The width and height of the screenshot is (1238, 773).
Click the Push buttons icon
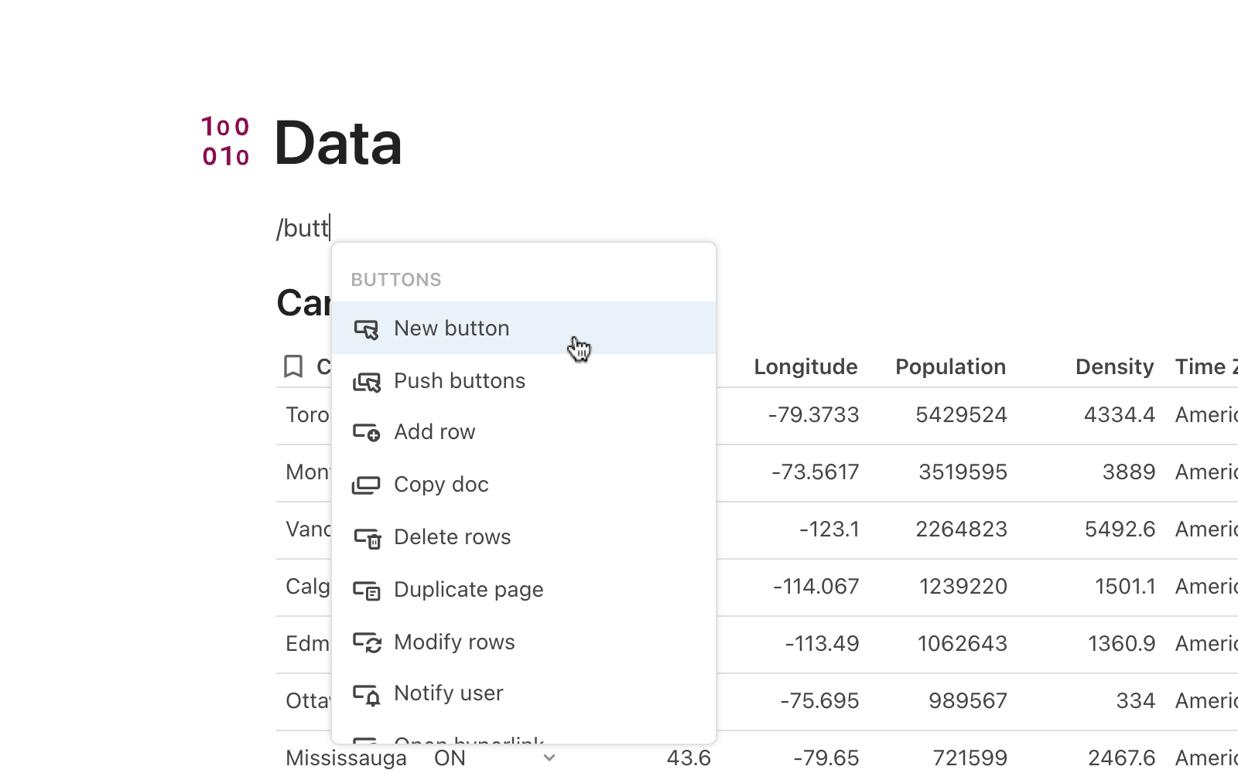[x=368, y=380]
